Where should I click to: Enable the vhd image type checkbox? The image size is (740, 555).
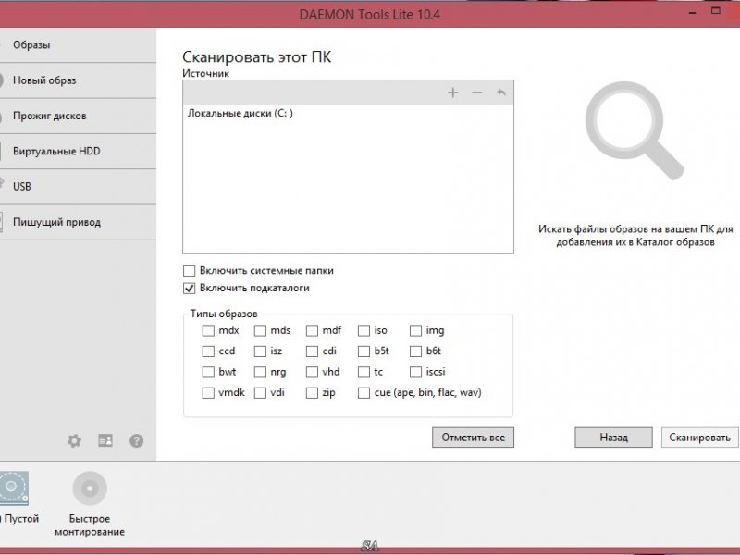coord(312,373)
